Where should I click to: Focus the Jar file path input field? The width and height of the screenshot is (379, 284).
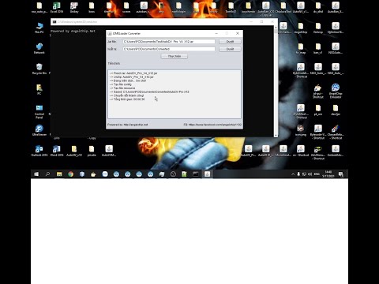point(169,42)
